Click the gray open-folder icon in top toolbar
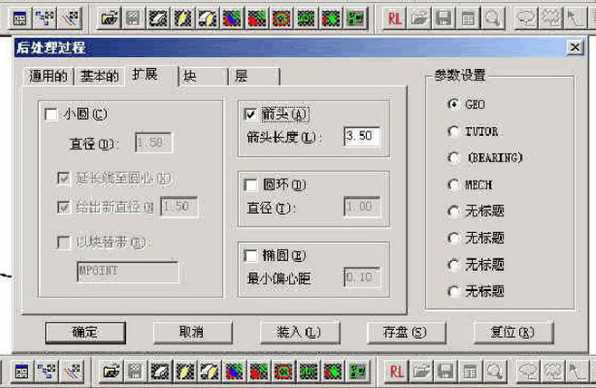 tap(418, 18)
